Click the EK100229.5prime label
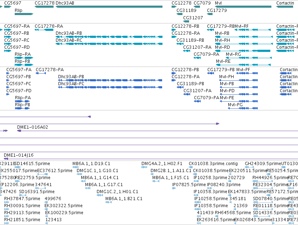298x225 pixels. coord(64,213)
